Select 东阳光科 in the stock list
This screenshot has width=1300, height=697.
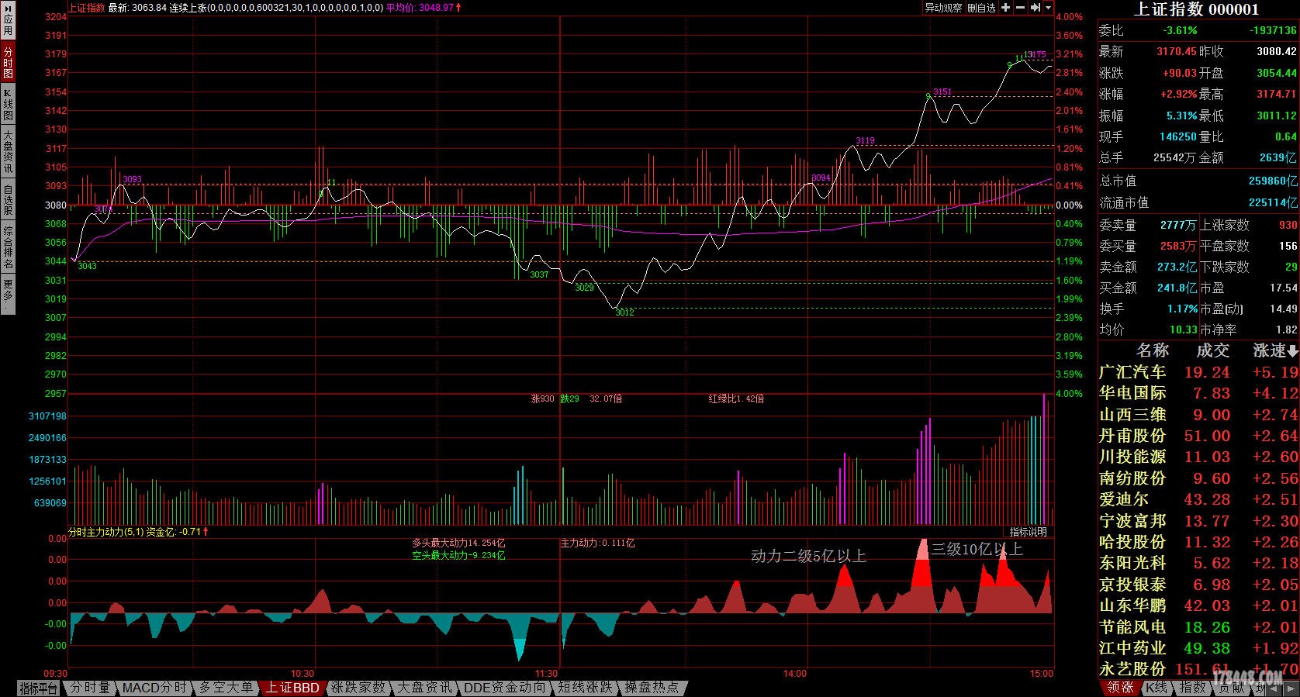[1198, 563]
